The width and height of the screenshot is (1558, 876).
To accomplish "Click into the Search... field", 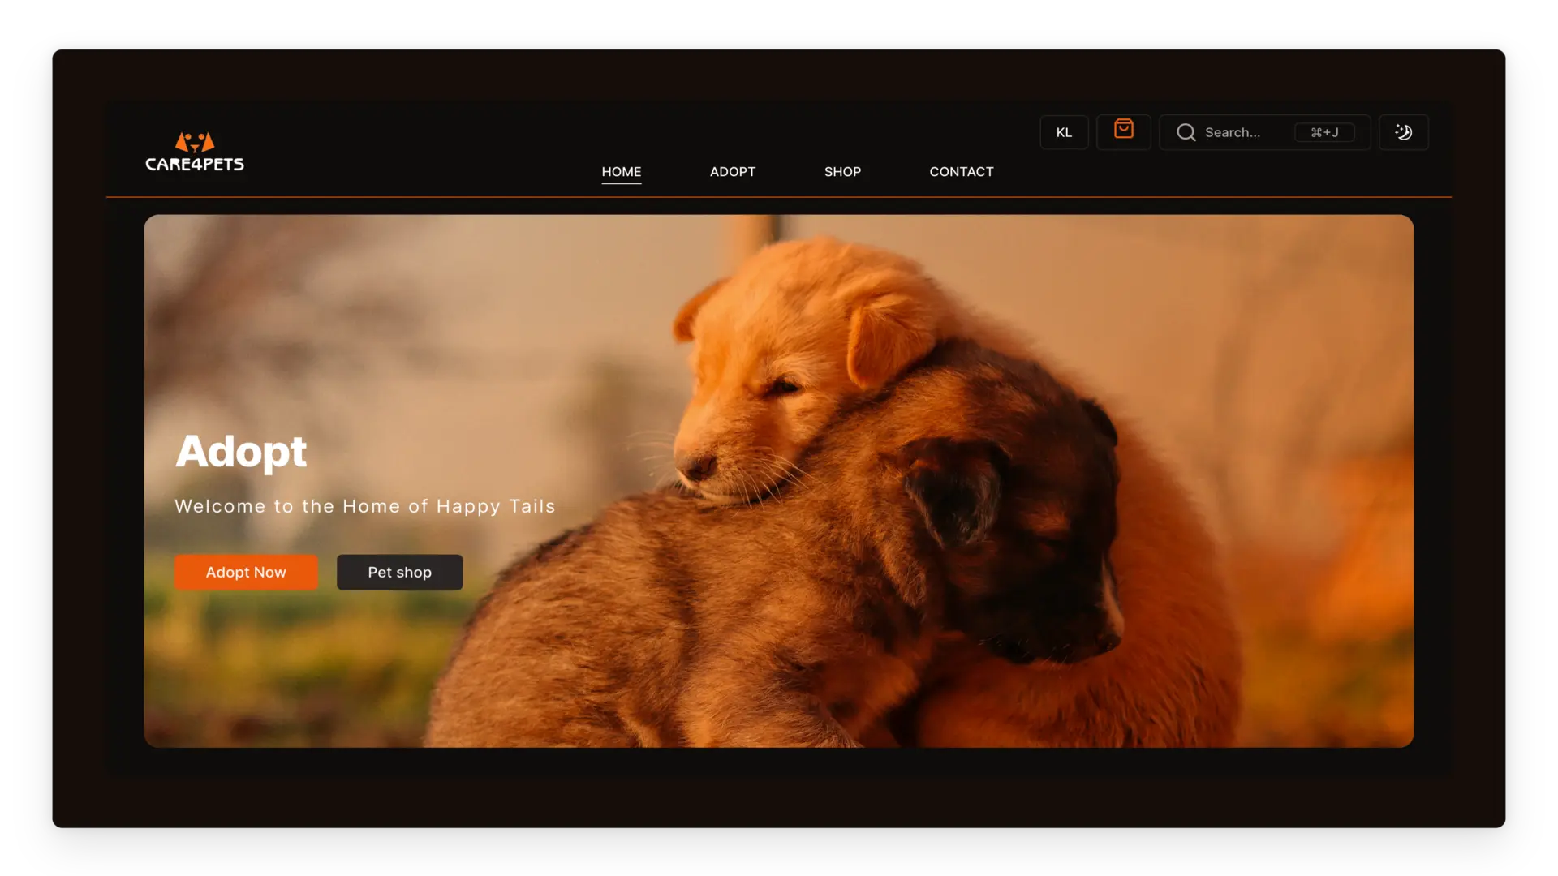I will 1264,132.
